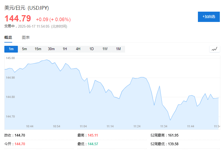222x152 pixels.
Task: Click the 144.90 price axis label
Action: tap(10, 78)
